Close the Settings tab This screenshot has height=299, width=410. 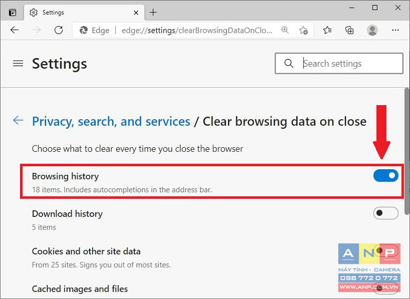tap(136, 12)
